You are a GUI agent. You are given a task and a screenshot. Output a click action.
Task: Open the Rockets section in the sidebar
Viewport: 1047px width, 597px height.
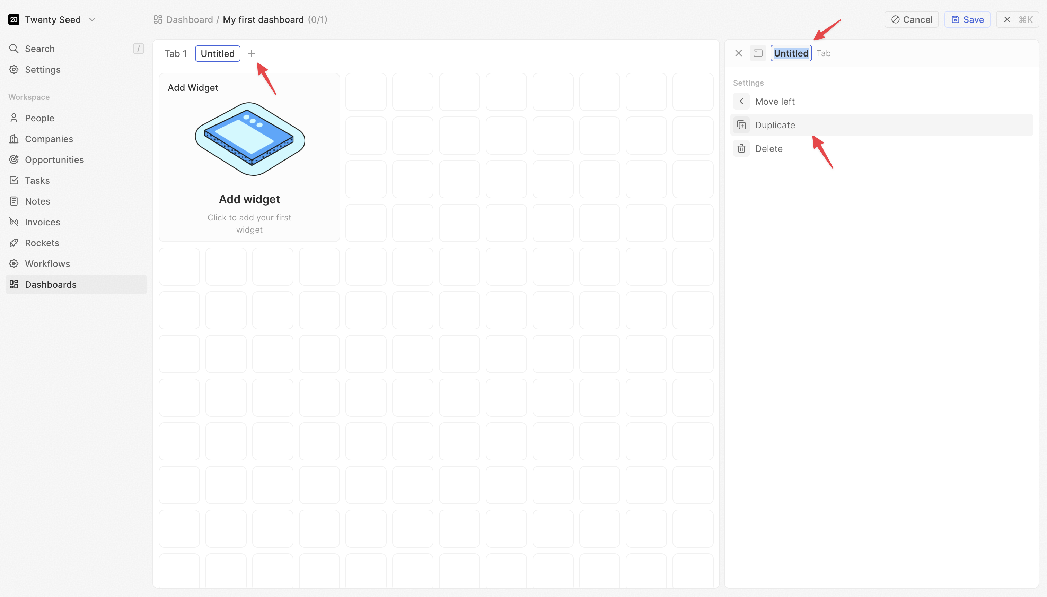pos(42,243)
